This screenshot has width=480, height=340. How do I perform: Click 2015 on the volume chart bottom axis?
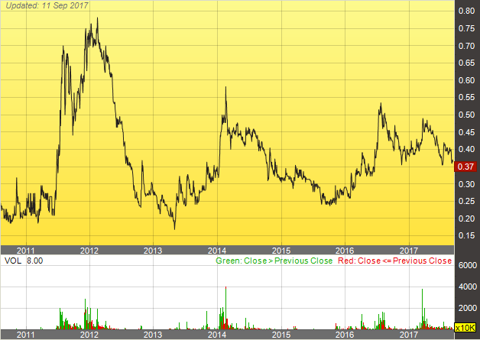pos(281,335)
